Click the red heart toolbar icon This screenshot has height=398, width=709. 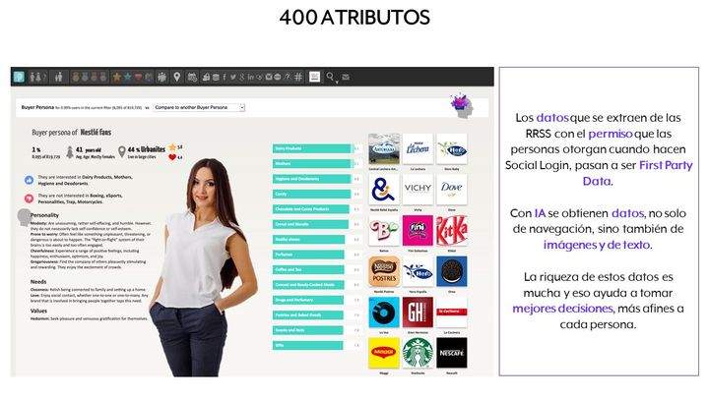[x=139, y=77]
